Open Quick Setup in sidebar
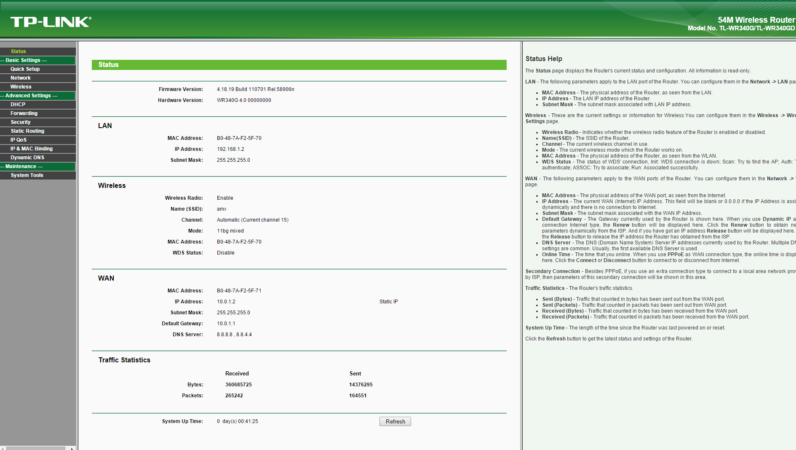 (x=25, y=69)
